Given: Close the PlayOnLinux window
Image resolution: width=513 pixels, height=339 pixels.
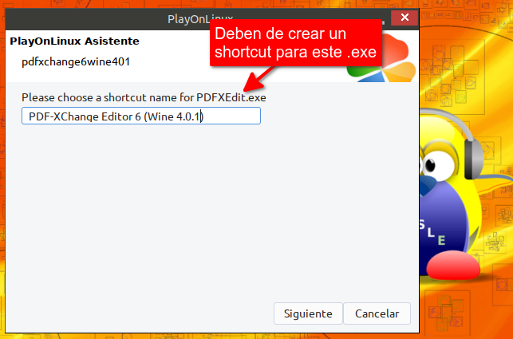Looking at the screenshot, I should coord(404,18).
